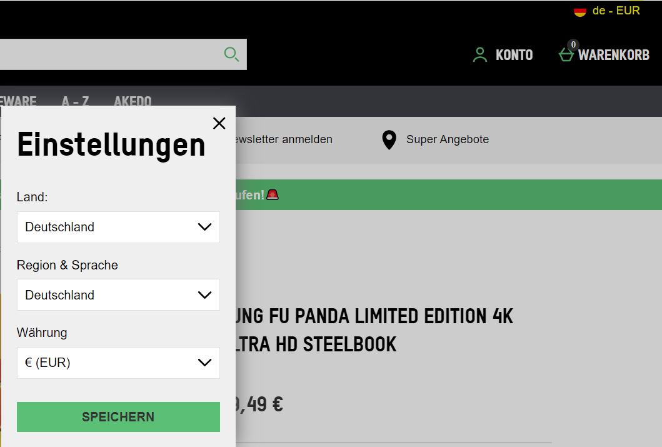The image size is (662, 447).
Task: Open the Super Angebote link
Action: (447, 139)
